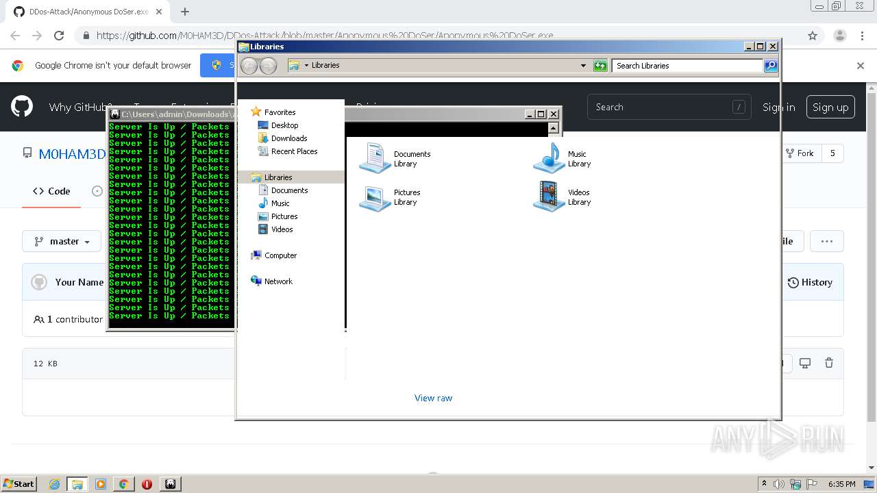Click the History link on GitHub
877x493 pixels.
coord(810,282)
